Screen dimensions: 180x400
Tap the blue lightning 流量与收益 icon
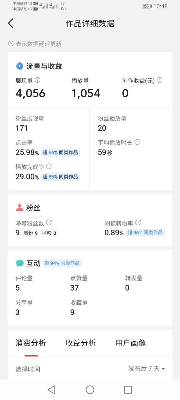point(20,66)
